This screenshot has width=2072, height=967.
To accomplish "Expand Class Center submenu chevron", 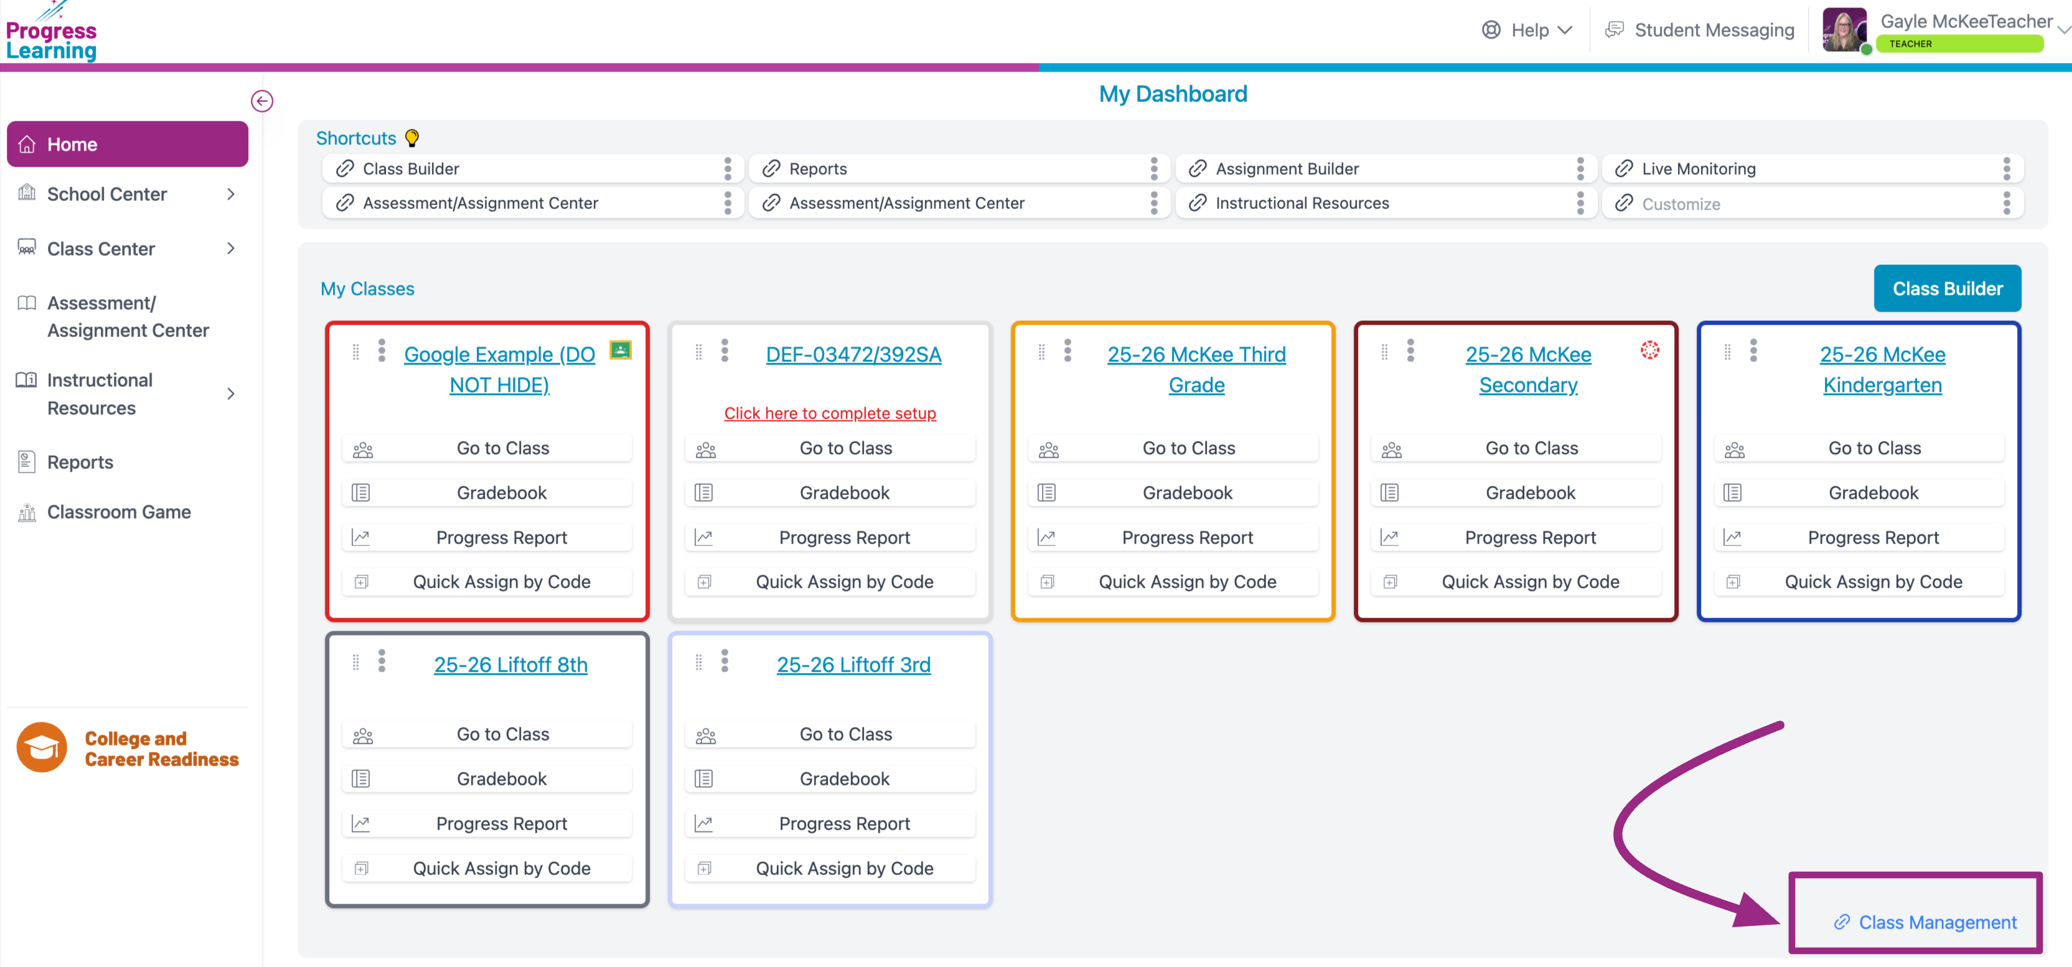I will 231,248.
